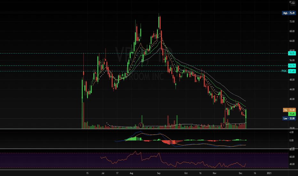298x176 pixels.
Task: Click the 68.00 price axis value
Action: pos(292,31)
